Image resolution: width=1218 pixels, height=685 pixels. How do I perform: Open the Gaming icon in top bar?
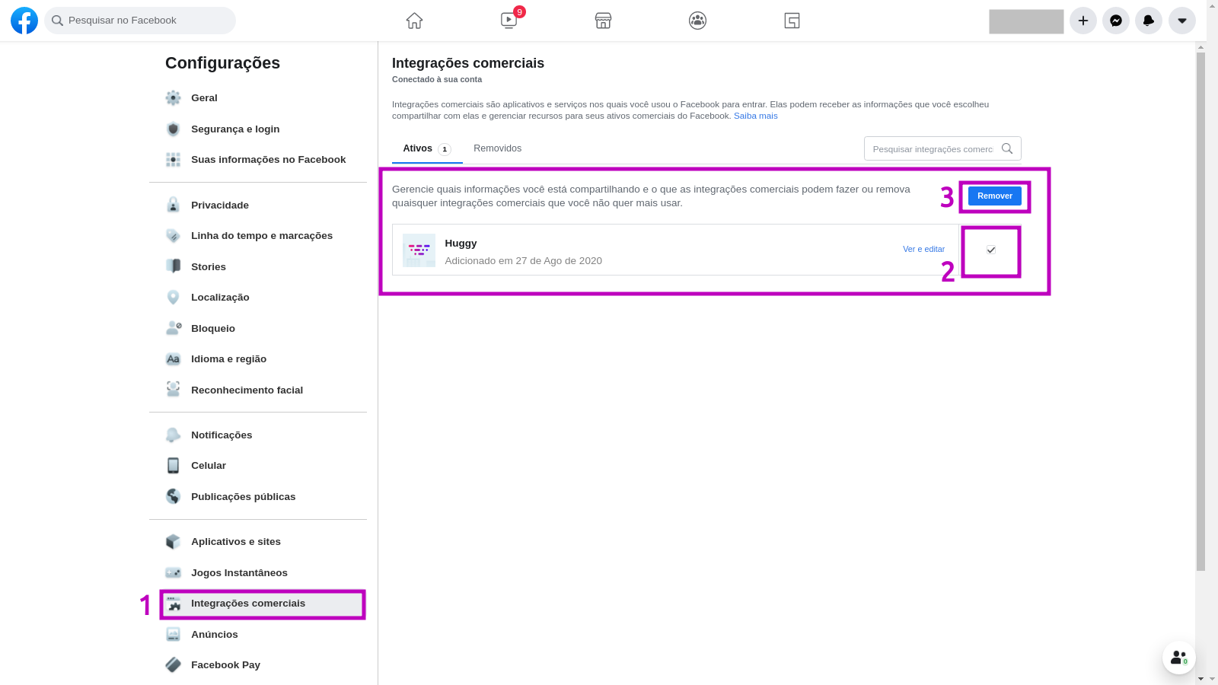[x=792, y=21]
